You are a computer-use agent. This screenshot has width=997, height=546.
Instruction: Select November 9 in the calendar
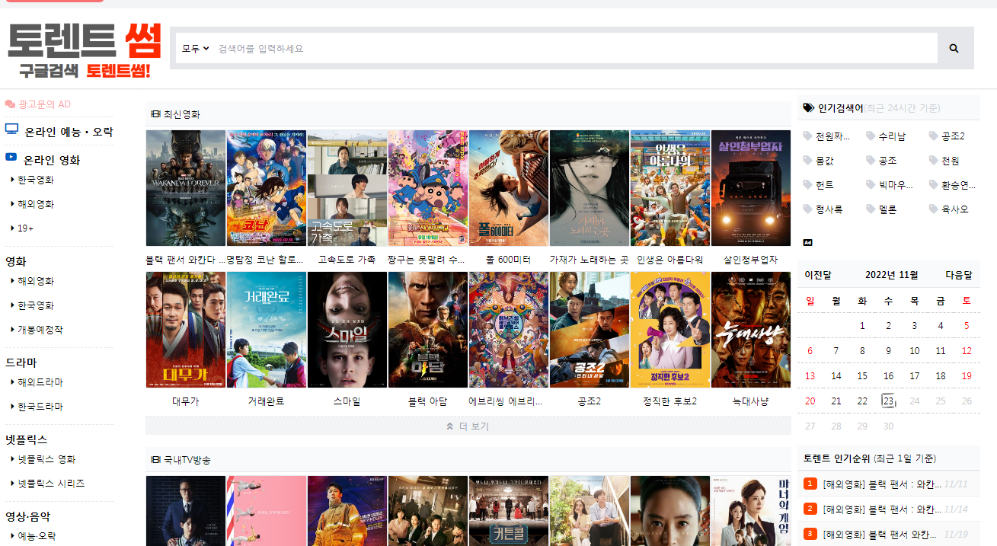(888, 351)
